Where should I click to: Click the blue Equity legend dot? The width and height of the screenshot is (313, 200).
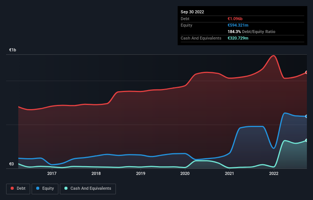[38, 188]
